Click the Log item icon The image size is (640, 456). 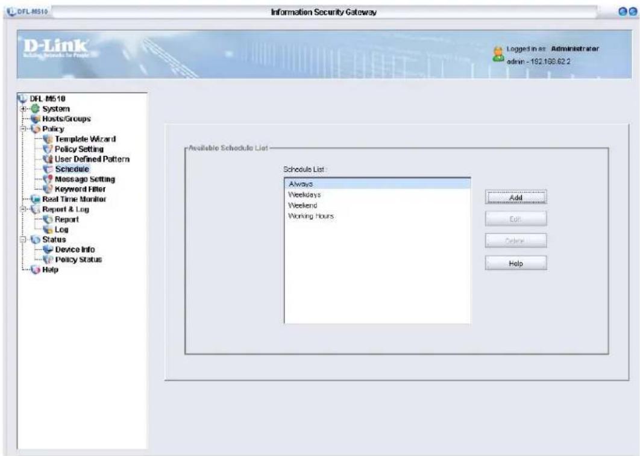point(48,230)
